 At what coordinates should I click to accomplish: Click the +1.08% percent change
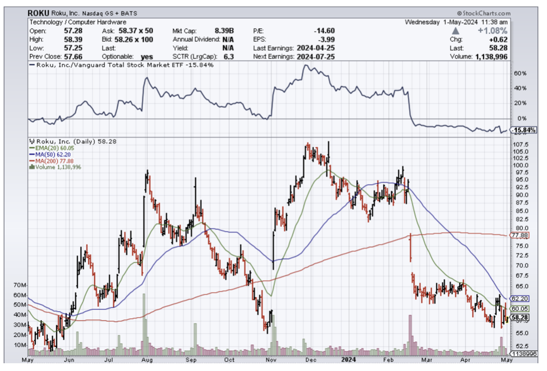pos(493,31)
